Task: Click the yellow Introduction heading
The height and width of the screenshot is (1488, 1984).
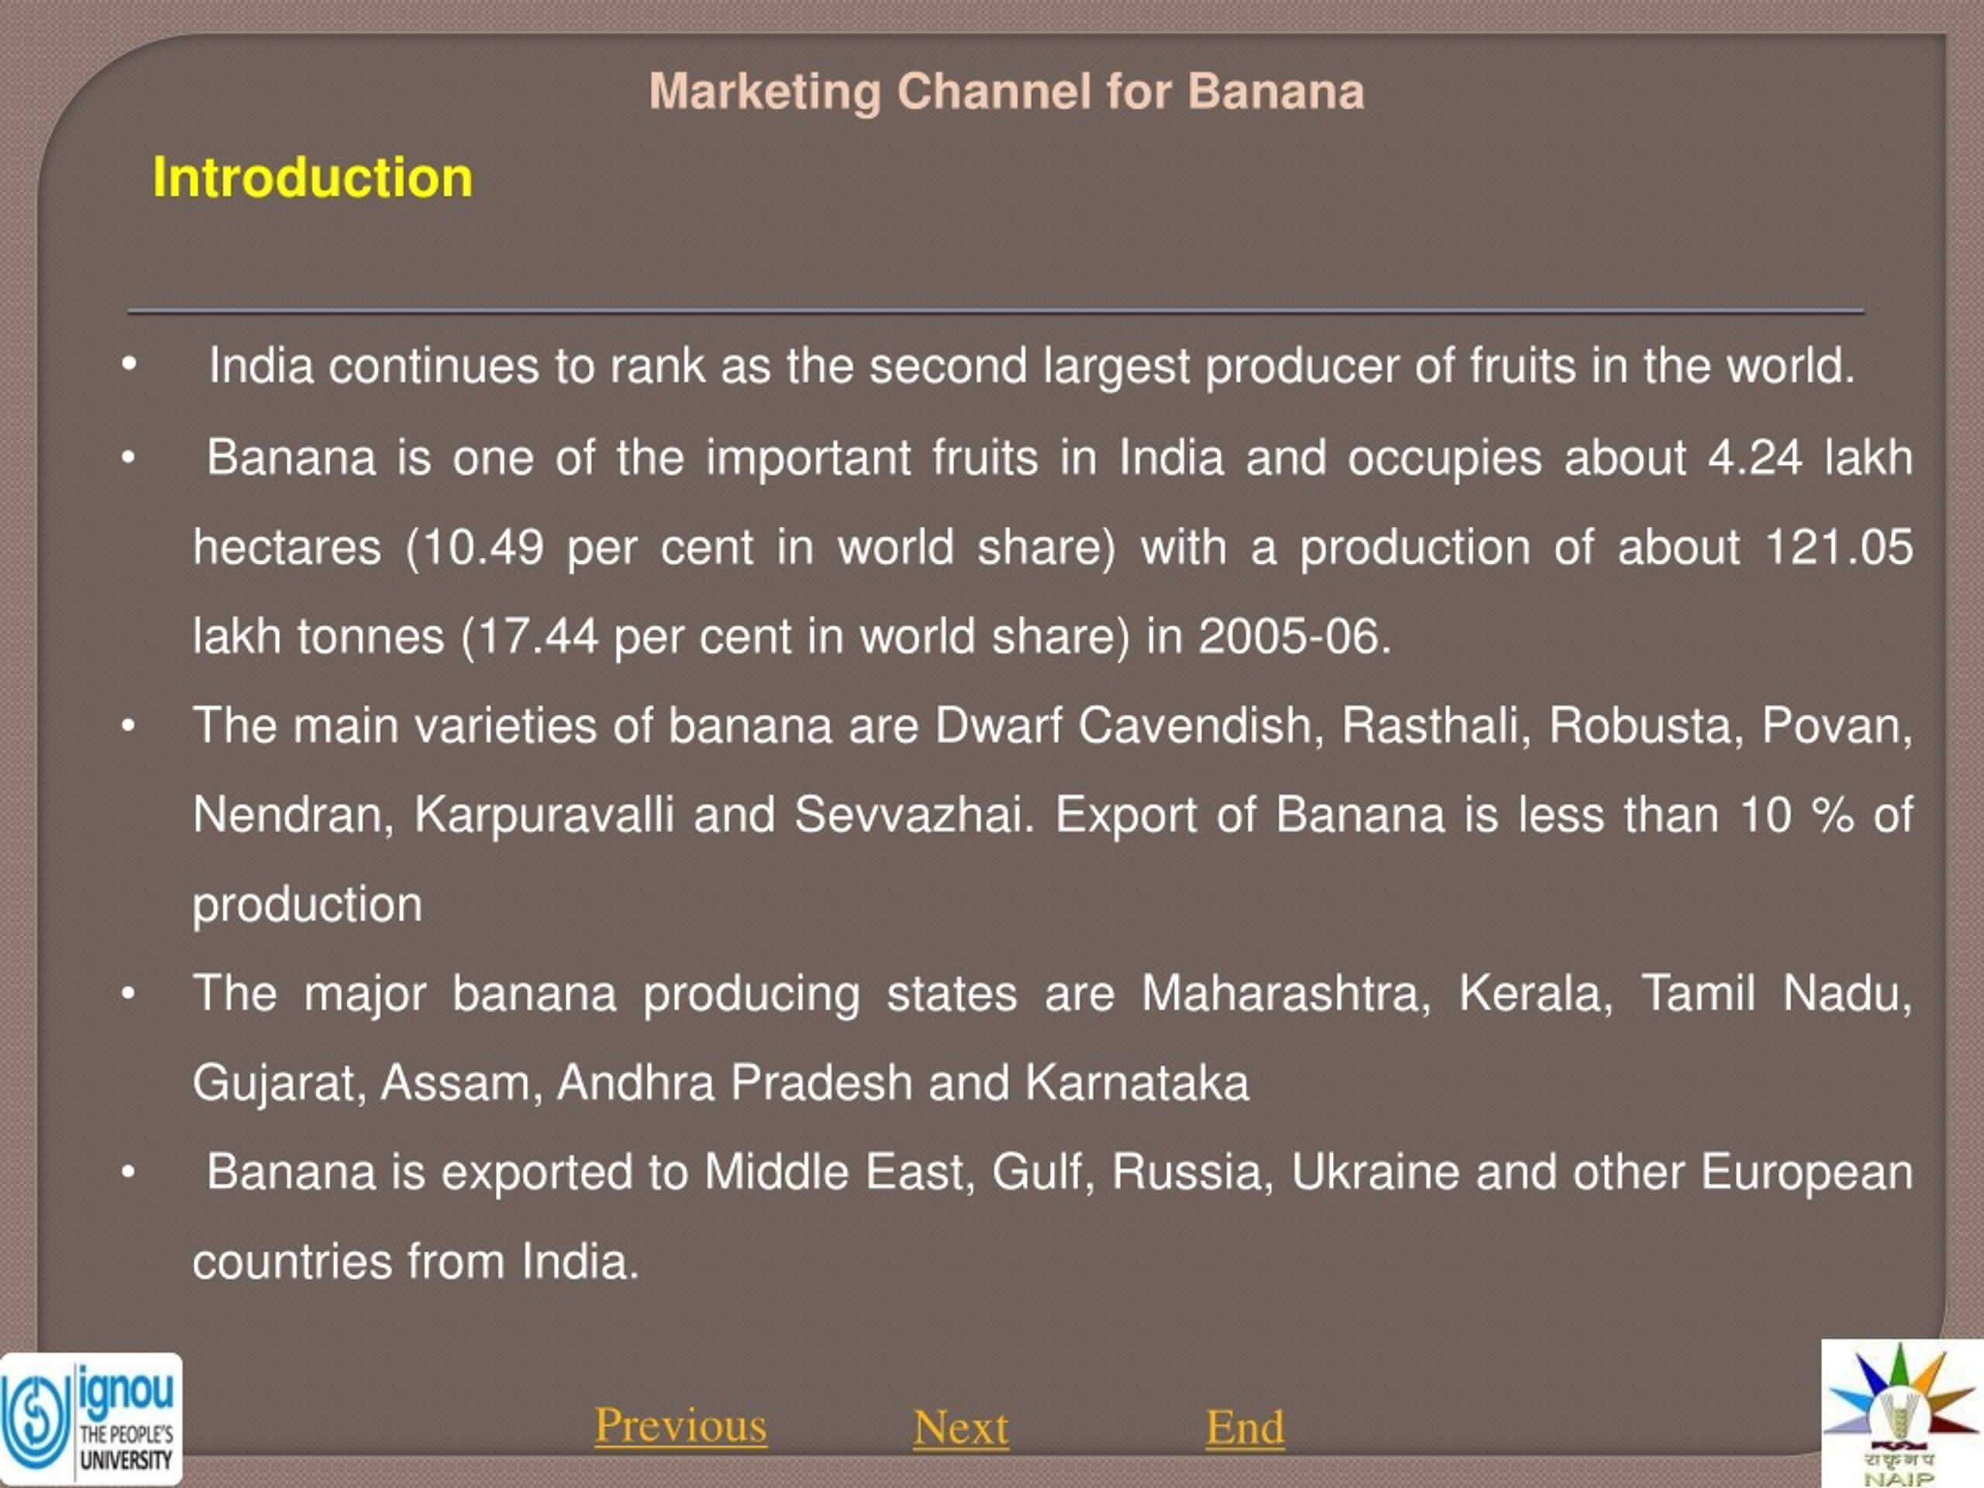Action: pos(312,177)
